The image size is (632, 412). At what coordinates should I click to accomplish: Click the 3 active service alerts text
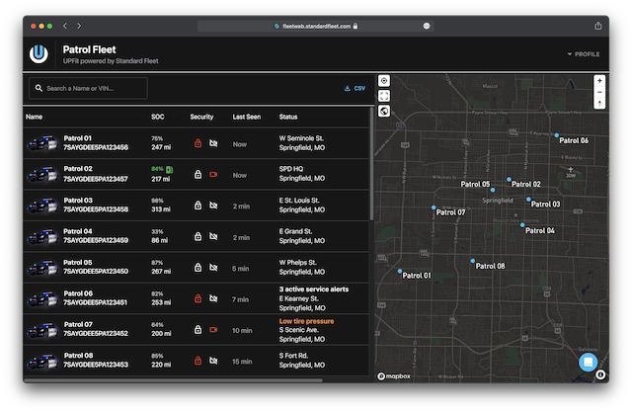click(x=314, y=289)
